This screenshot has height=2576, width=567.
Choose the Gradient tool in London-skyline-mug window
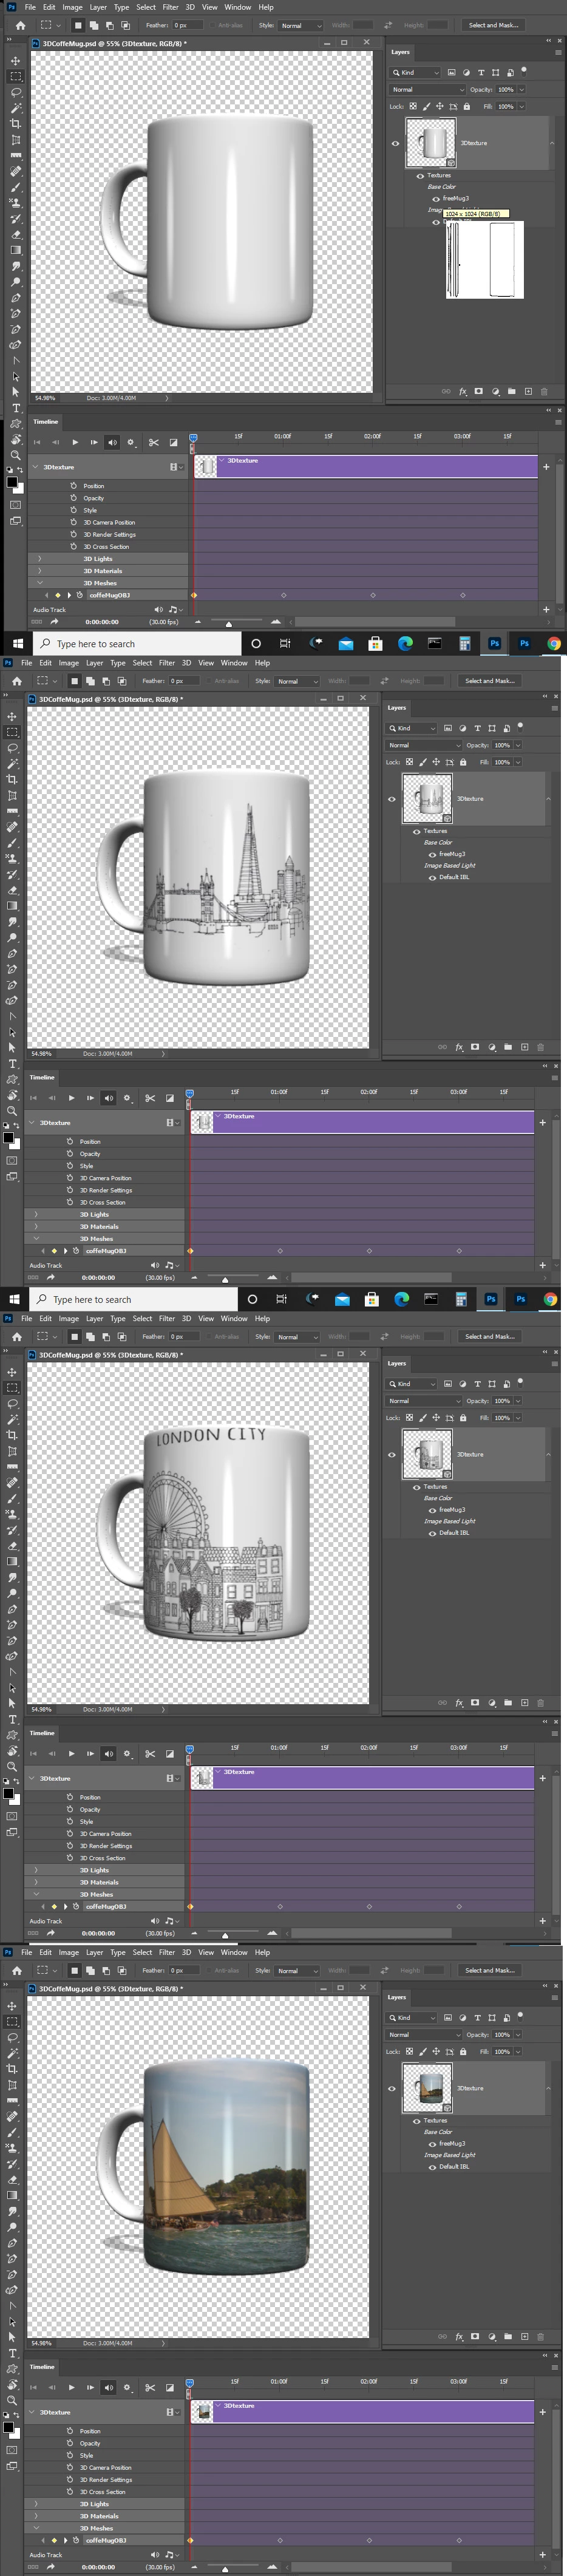coord(12,906)
